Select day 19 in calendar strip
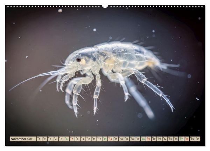 point(138,139)
